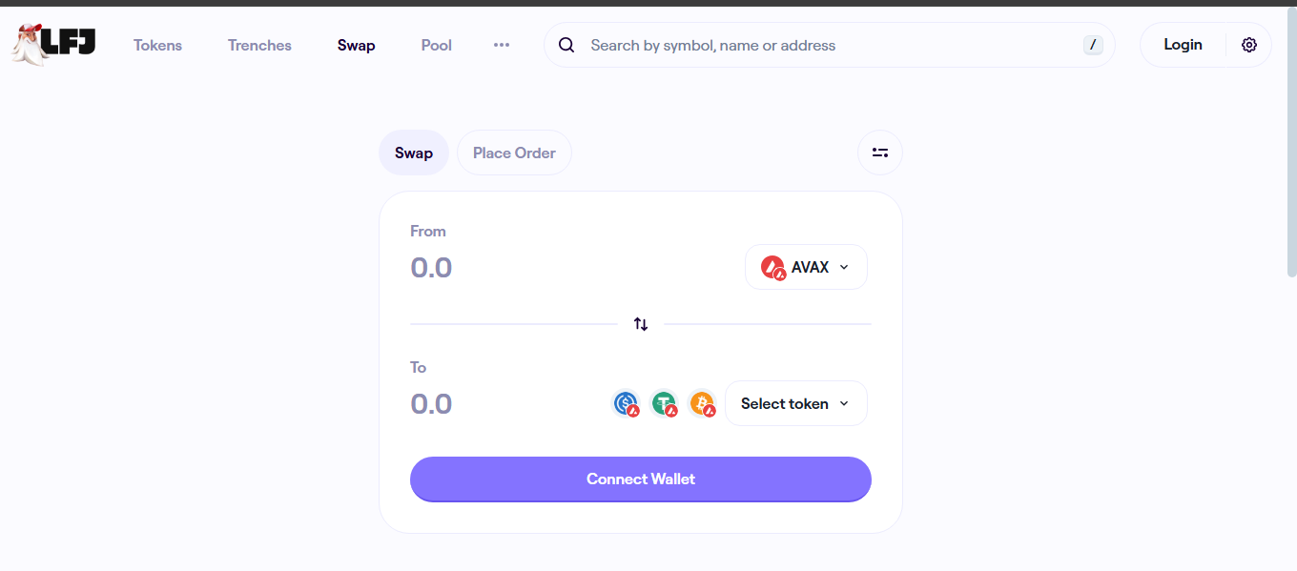Click the token search box

tap(830, 45)
